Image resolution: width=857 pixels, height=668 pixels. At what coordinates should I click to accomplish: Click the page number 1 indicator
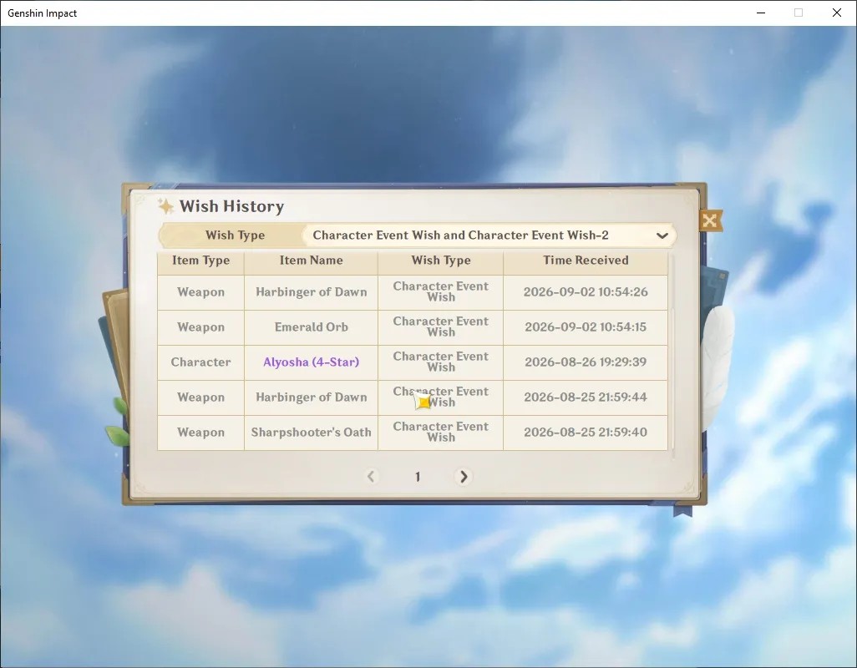tap(418, 477)
